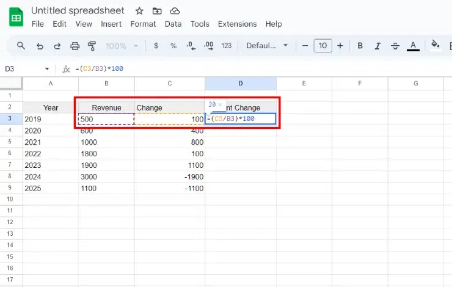This screenshot has height=287, width=452.
Task: Decrease the font size
Action: pos(305,46)
